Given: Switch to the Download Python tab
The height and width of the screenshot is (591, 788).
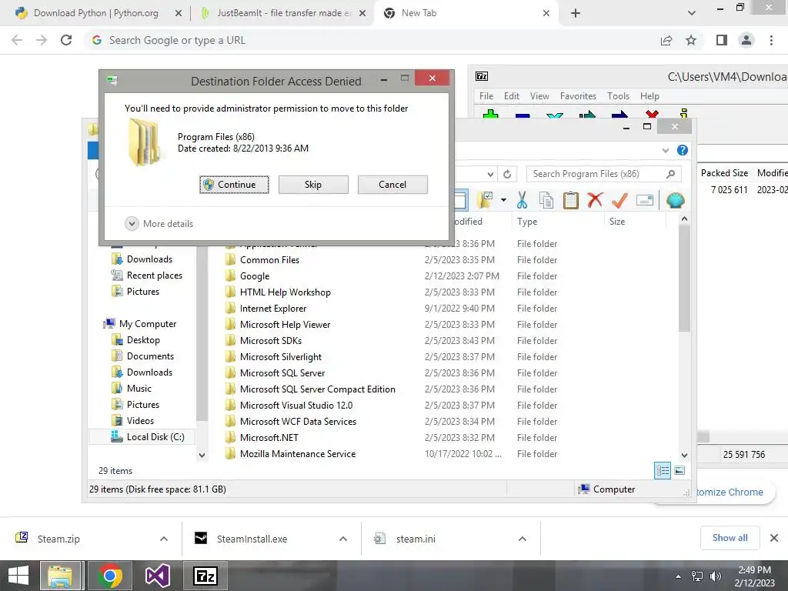Looking at the screenshot, I should pyautogui.click(x=95, y=13).
